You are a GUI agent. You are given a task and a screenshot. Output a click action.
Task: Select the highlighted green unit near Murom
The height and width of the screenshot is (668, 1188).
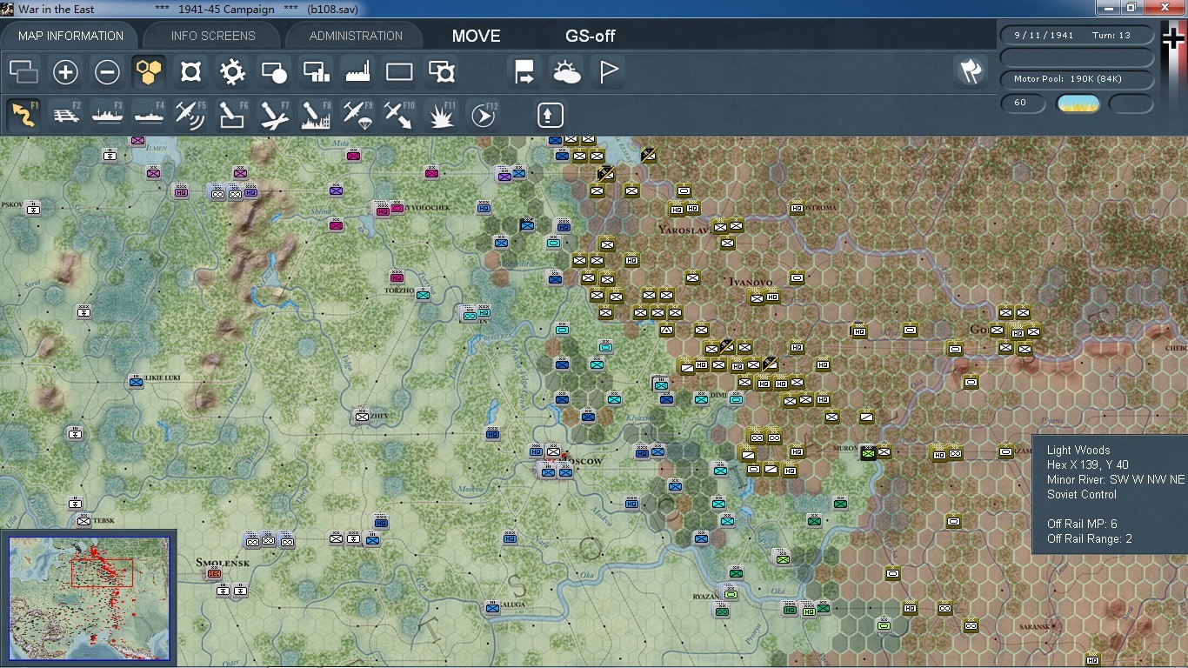tap(867, 452)
